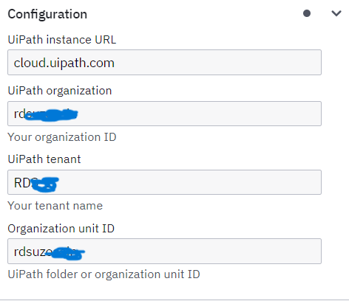This screenshot has width=349, height=301.
Task: Click the UiPath tenant label
Action: click(44, 159)
